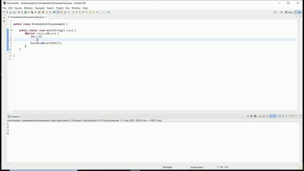Expand the Debug dropdown arrow

[22, 12]
